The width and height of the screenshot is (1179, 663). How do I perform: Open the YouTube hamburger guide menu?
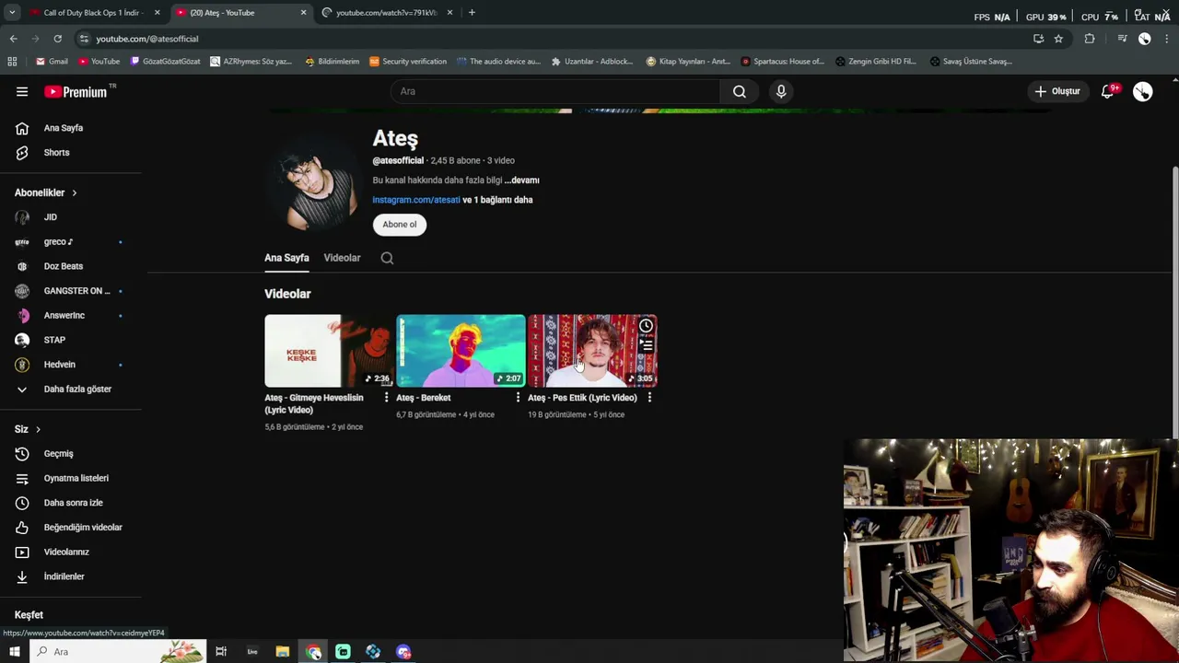tap(22, 91)
